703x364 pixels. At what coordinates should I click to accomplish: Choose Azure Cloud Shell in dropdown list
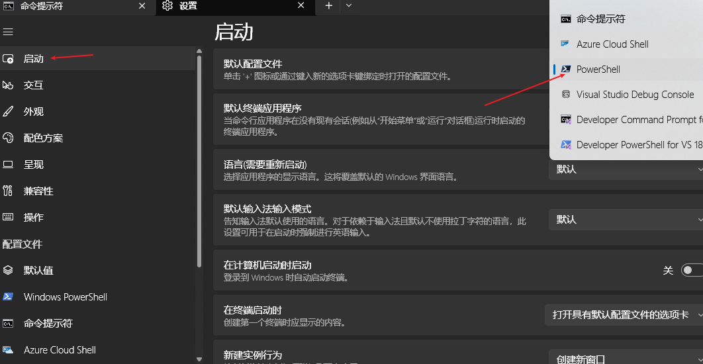(612, 44)
